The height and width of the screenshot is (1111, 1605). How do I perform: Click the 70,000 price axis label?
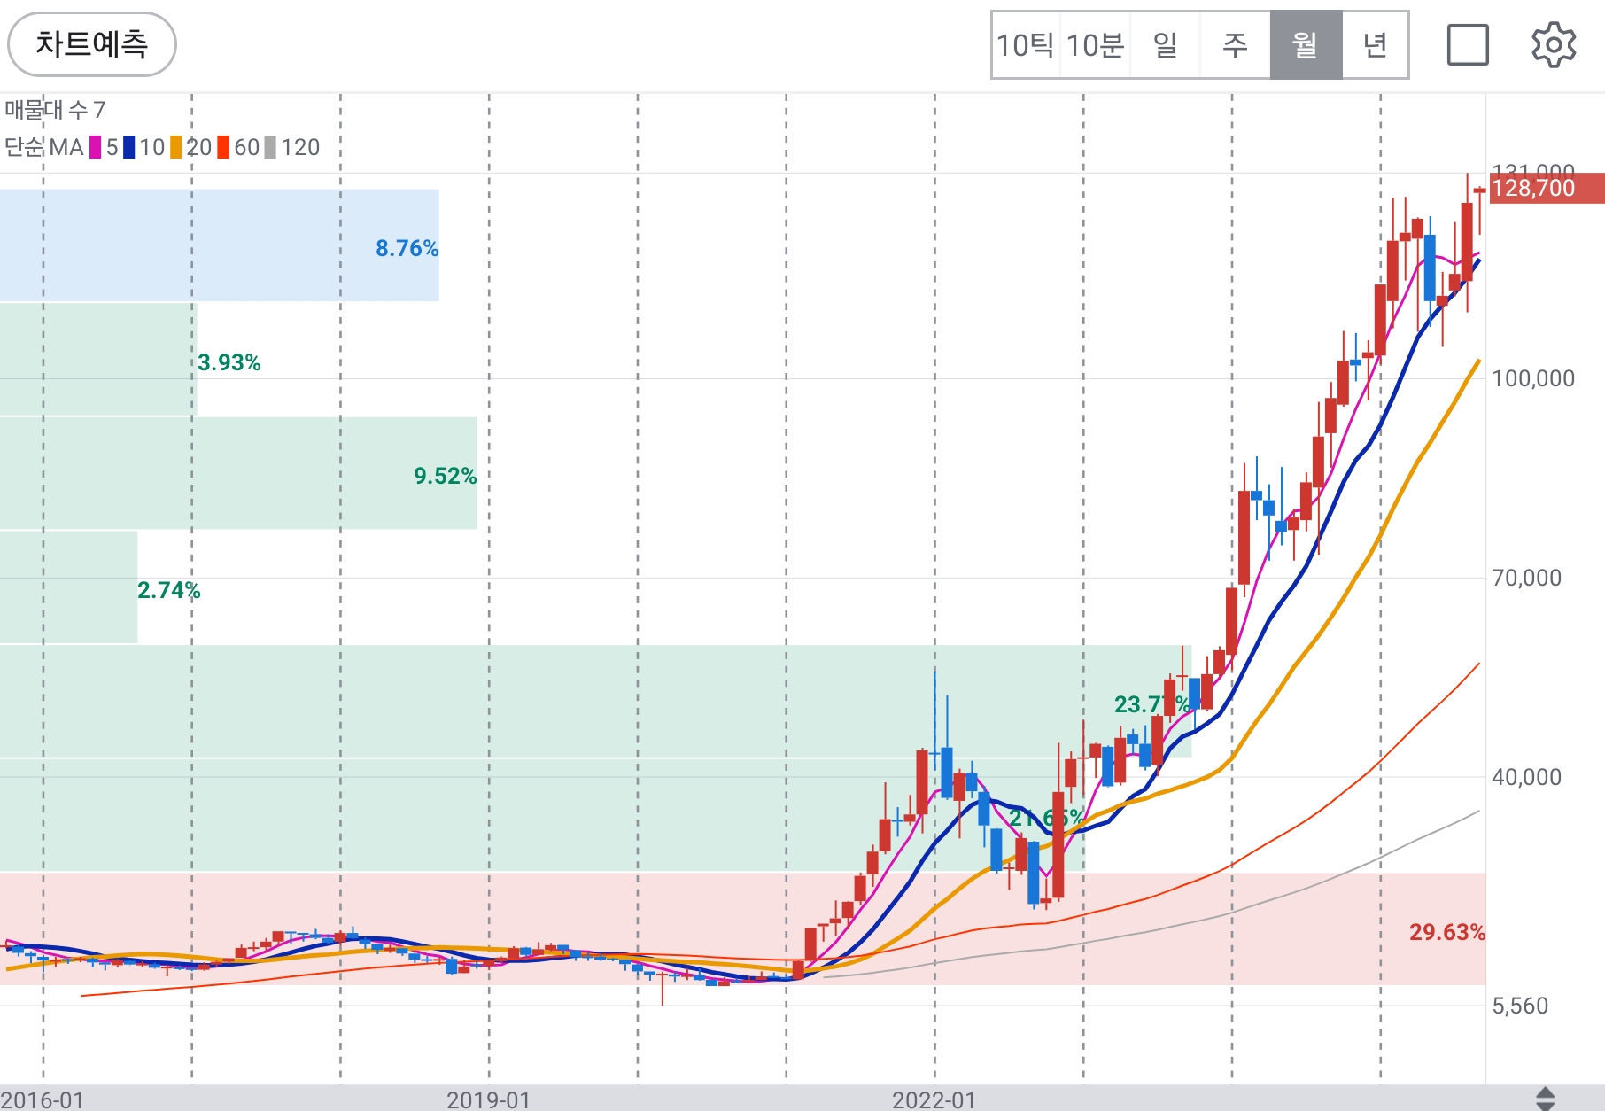pos(1526,578)
